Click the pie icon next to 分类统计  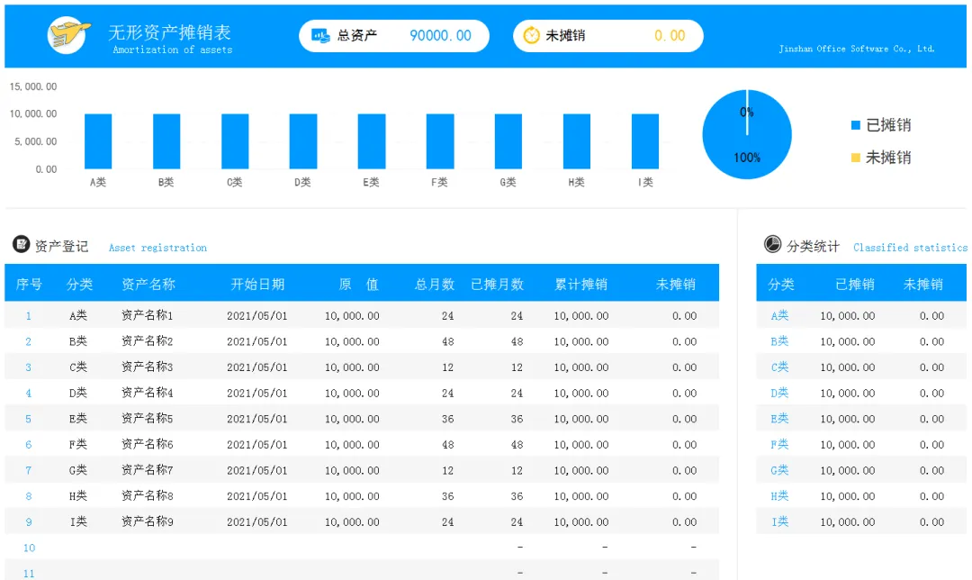point(772,244)
